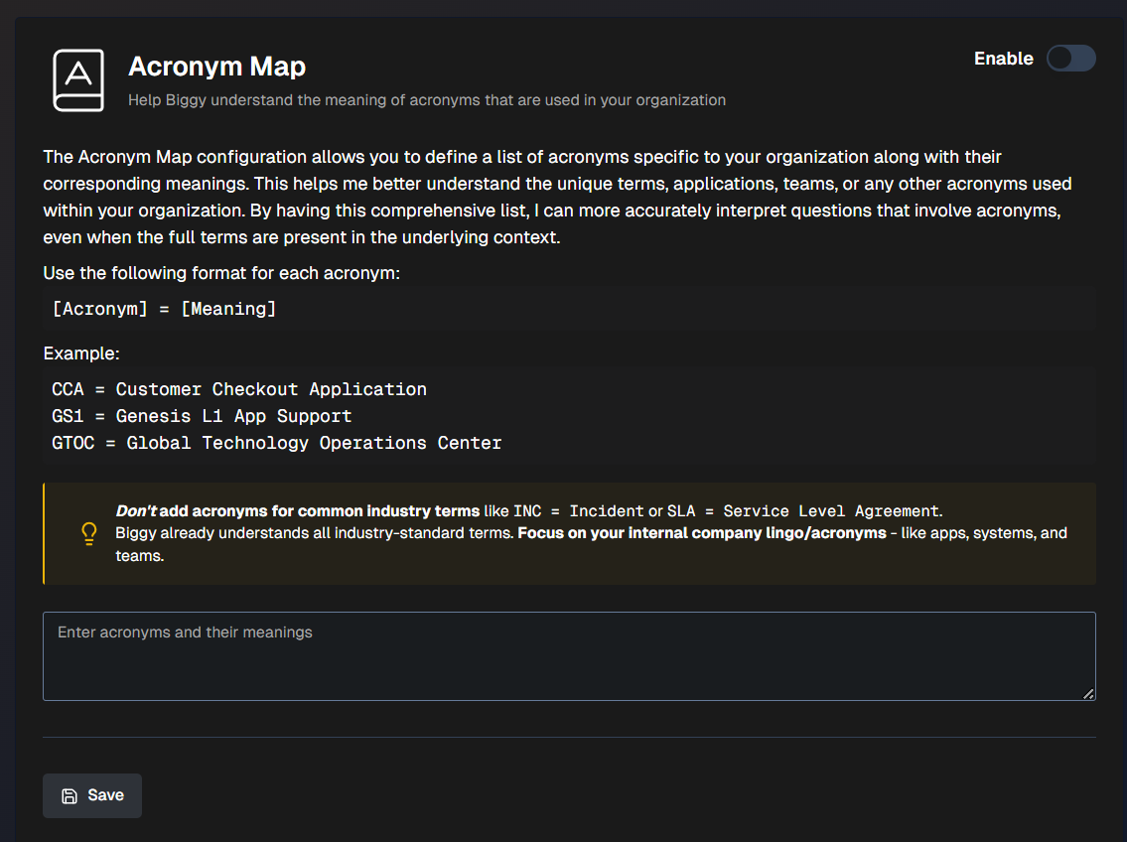Click the Enable label text
The image size is (1127, 842).
point(1003,59)
